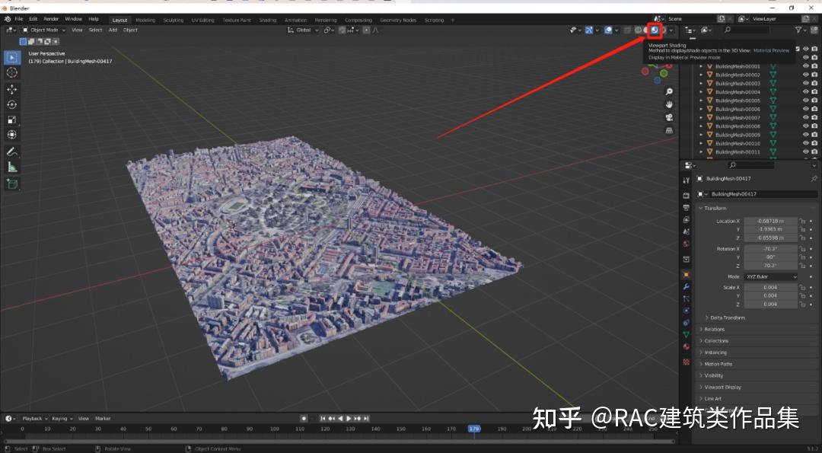The height and width of the screenshot is (453, 822).
Task: Choose the Select Box tool
Action: click(12, 56)
